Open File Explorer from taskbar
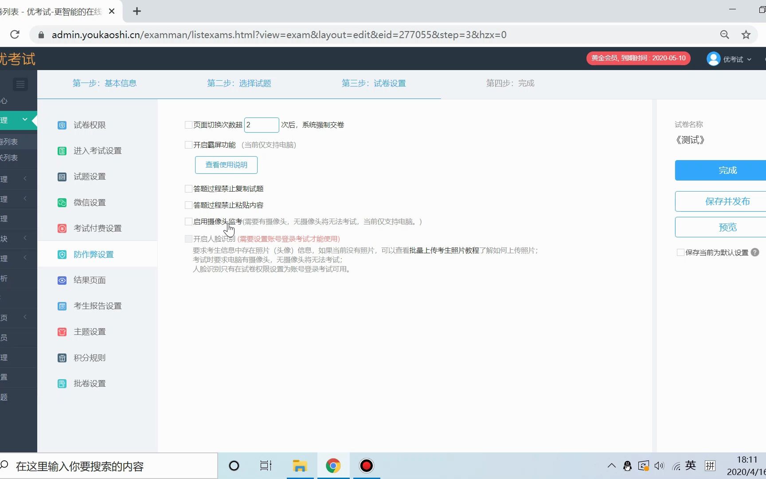 tap(300, 466)
